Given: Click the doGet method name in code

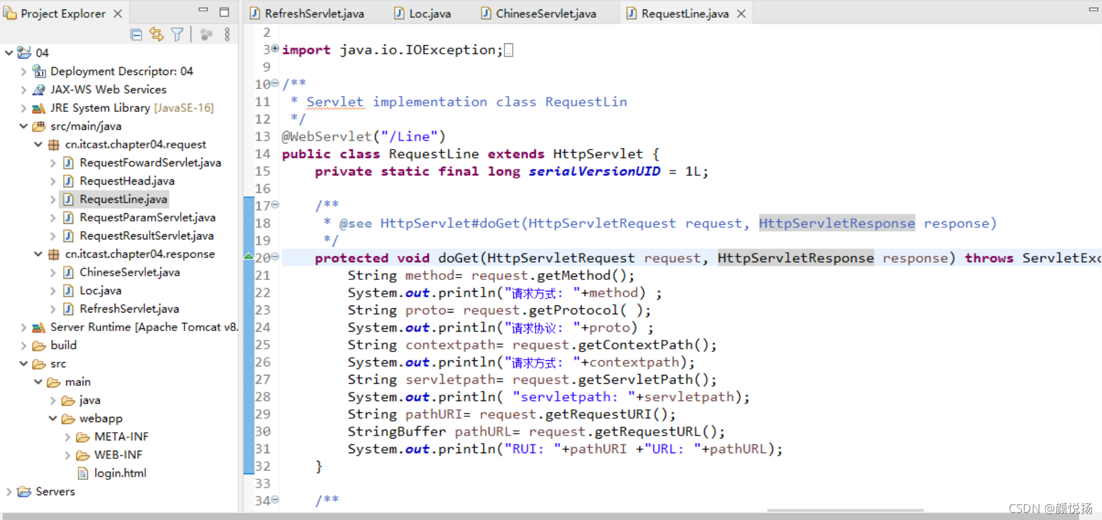Looking at the screenshot, I should pyautogui.click(x=458, y=258).
